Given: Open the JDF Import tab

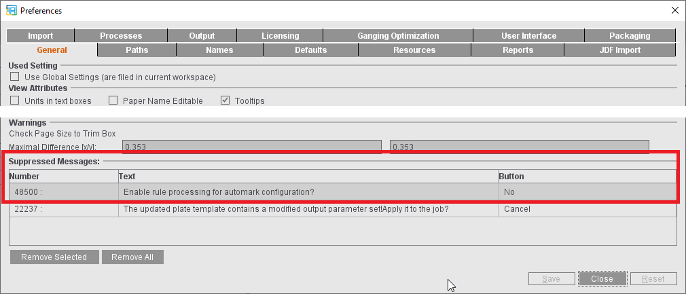Looking at the screenshot, I should (x=619, y=50).
